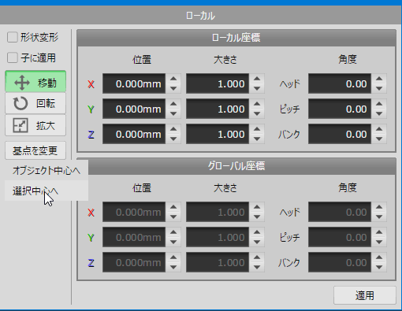Click the local X size field

pos(218,83)
